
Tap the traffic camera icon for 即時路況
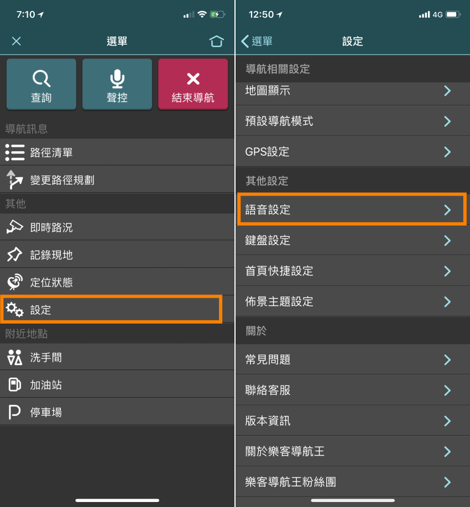pyautogui.click(x=15, y=227)
